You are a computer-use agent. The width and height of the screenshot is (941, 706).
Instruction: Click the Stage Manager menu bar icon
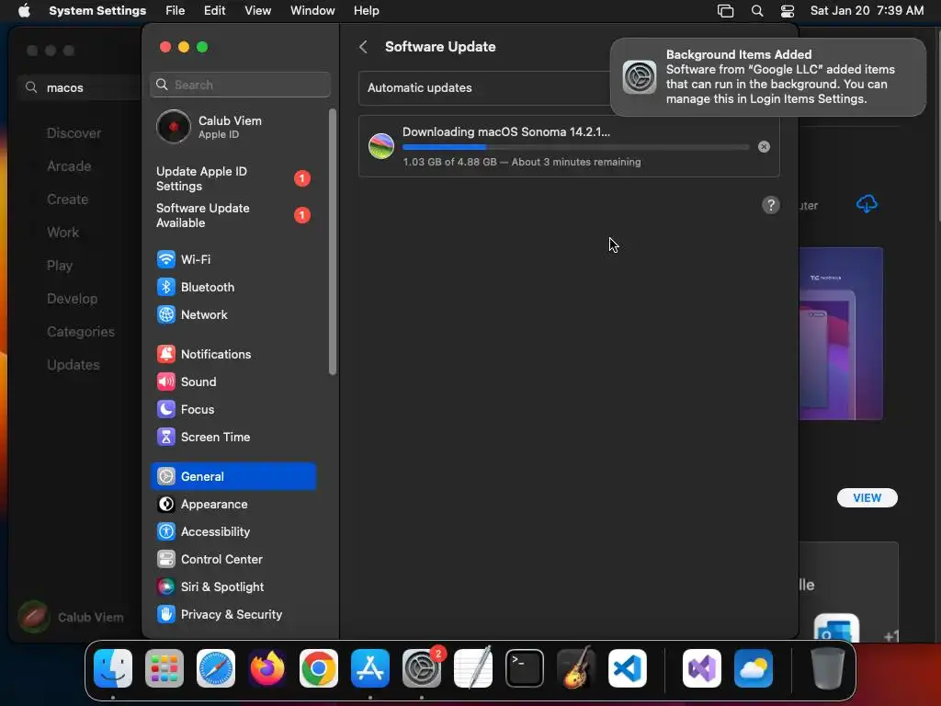726,11
